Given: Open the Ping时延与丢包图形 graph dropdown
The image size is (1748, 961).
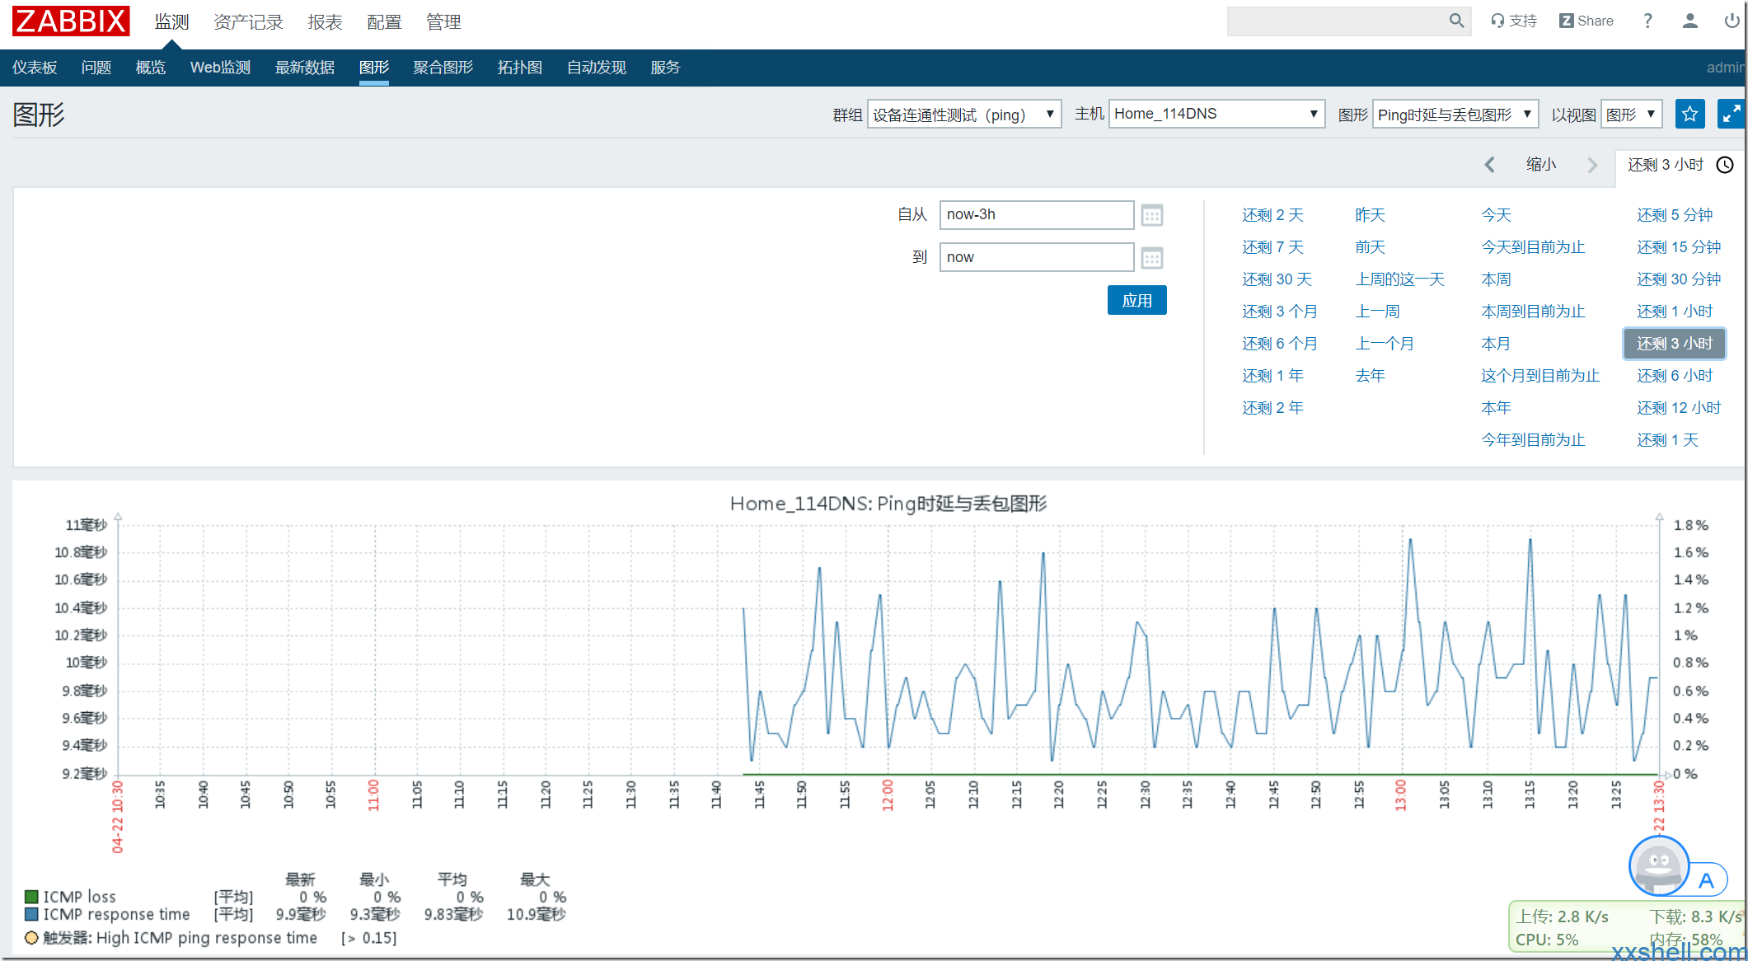Looking at the screenshot, I should click(1455, 114).
